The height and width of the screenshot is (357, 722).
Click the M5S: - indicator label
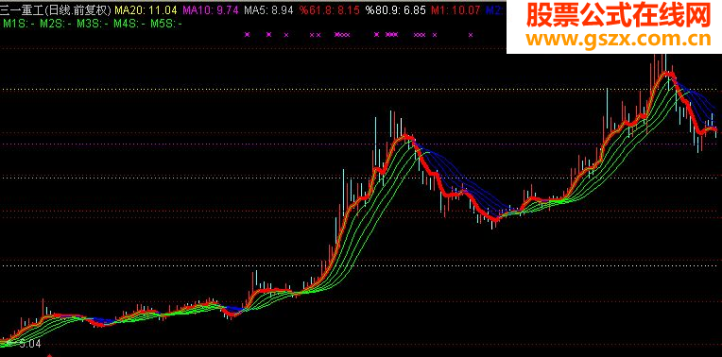[166, 24]
